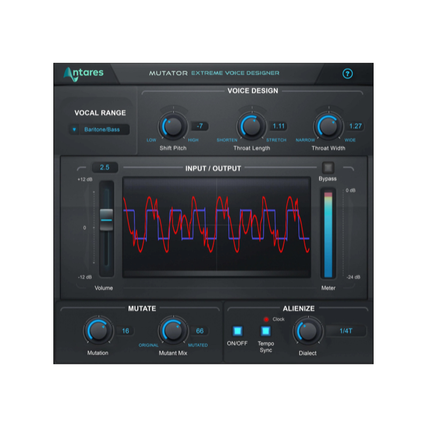
Task: Click the Mutation value field showing 16
Action: [x=125, y=330]
